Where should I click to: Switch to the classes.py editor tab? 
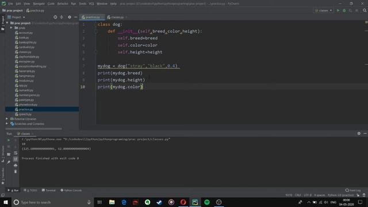pos(117,17)
